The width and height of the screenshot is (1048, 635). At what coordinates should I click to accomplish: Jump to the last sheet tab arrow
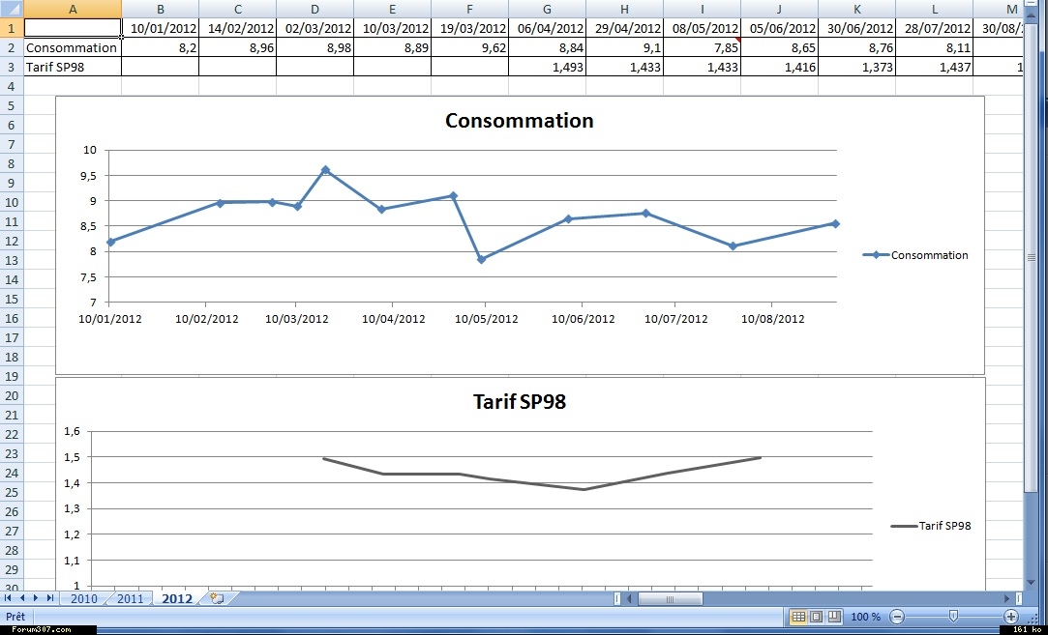[x=50, y=599]
